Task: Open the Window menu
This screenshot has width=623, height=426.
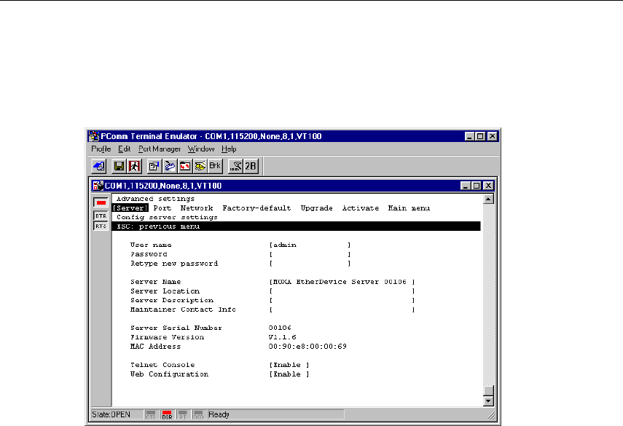Action: point(201,149)
